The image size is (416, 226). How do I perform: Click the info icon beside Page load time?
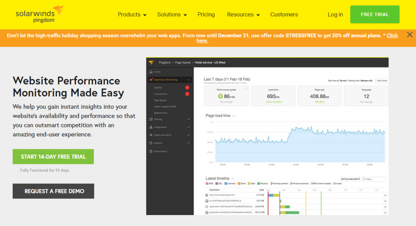[234, 116]
